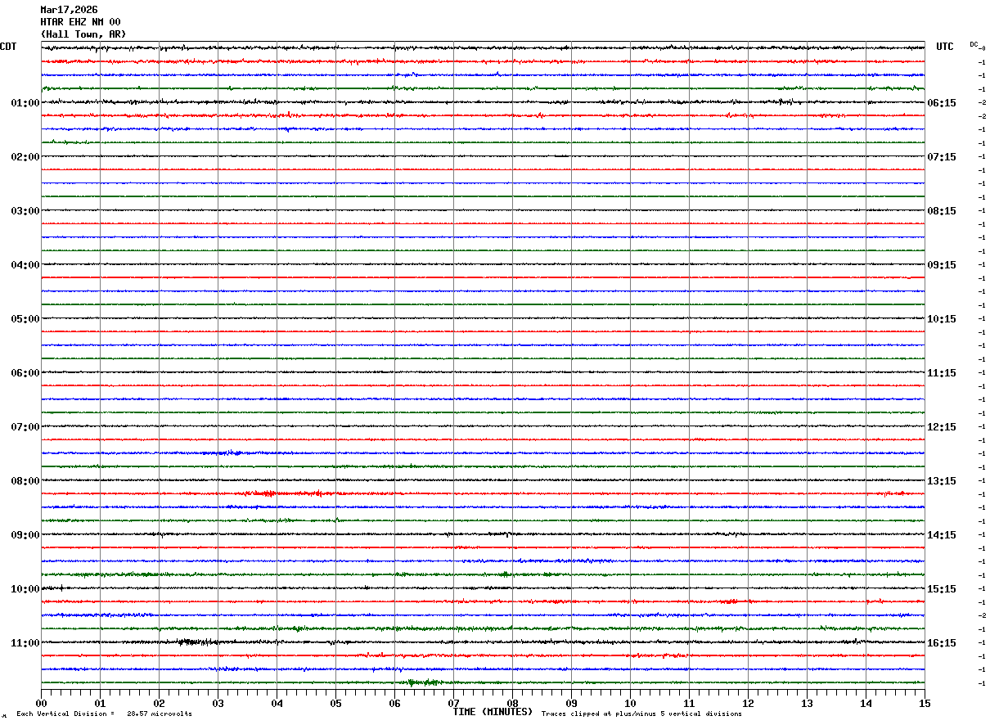Select the 07:00 CDT time label

[x=25, y=427]
